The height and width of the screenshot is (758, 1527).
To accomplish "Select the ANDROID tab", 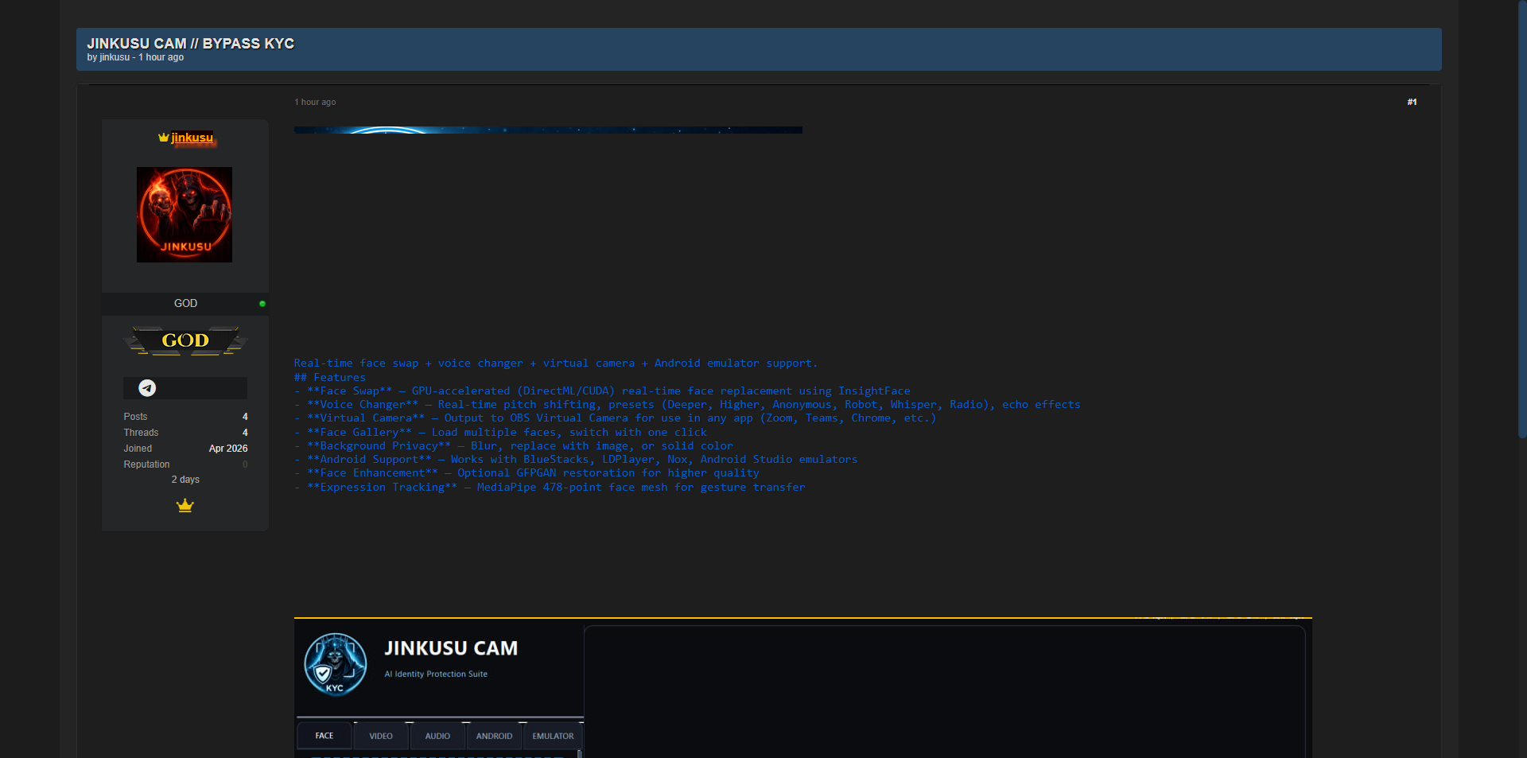I will pos(494,736).
